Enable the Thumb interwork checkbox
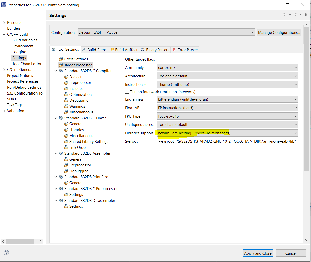 point(127,92)
